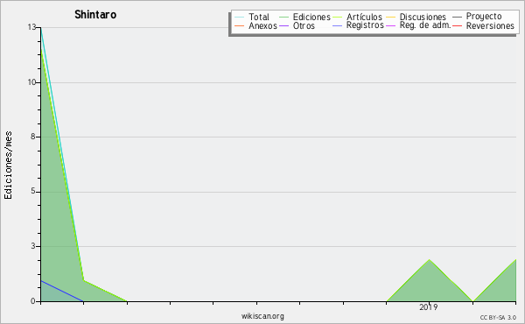Click the y-axis value '3'
This screenshot has width=525, height=324.
coord(33,246)
